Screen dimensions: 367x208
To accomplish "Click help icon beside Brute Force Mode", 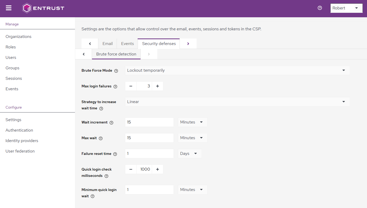I will [x=116, y=71].
